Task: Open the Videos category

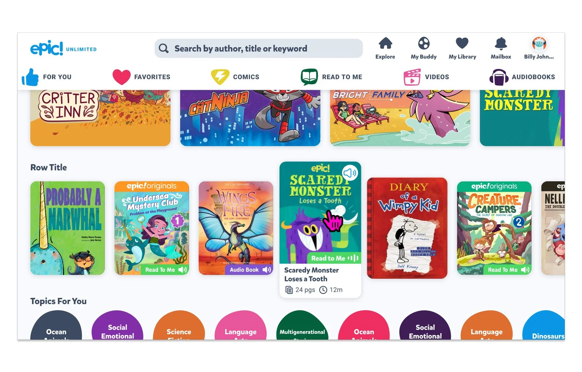Action: click(426, 77)
